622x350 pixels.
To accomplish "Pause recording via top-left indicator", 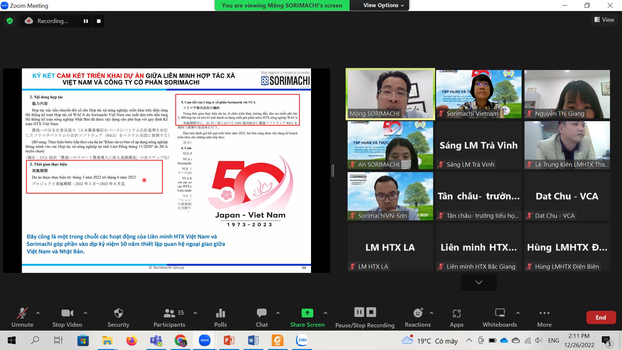I will click(86, 21).
